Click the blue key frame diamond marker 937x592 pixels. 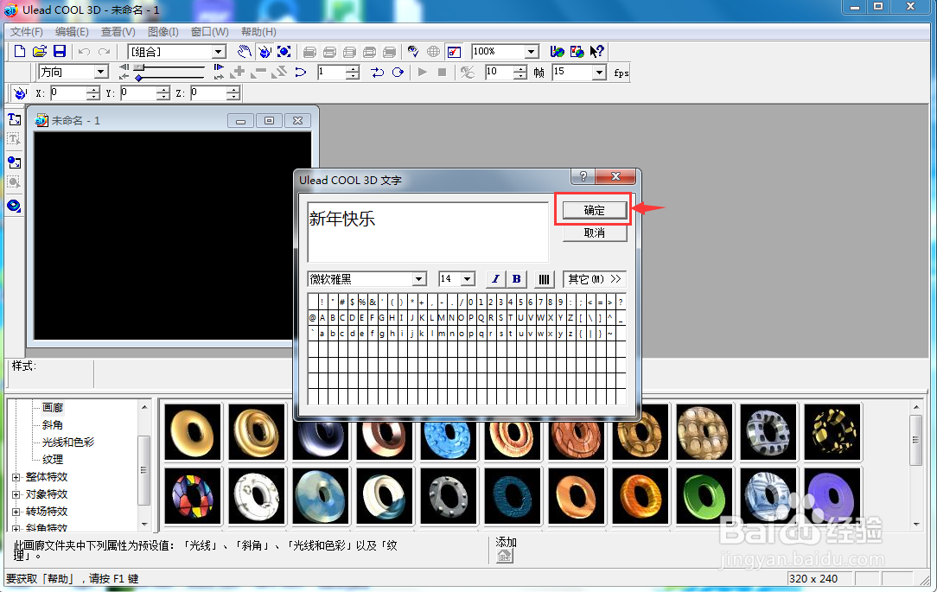(x=138, y=79)
